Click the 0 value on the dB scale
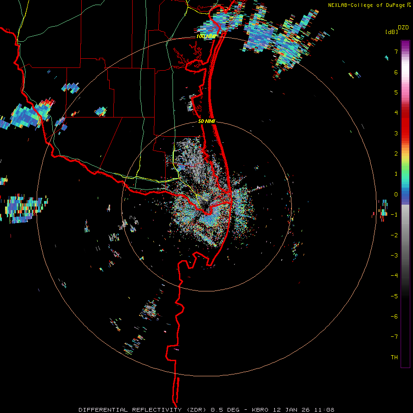 396,195
